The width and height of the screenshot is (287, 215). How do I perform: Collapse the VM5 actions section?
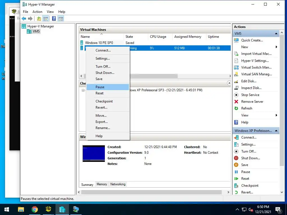tap(276, 34)
